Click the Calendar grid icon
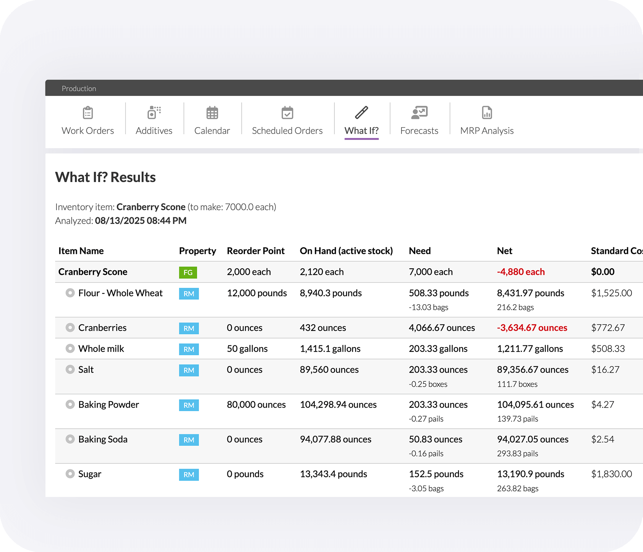Screen dimensions: 643x552 212,113
